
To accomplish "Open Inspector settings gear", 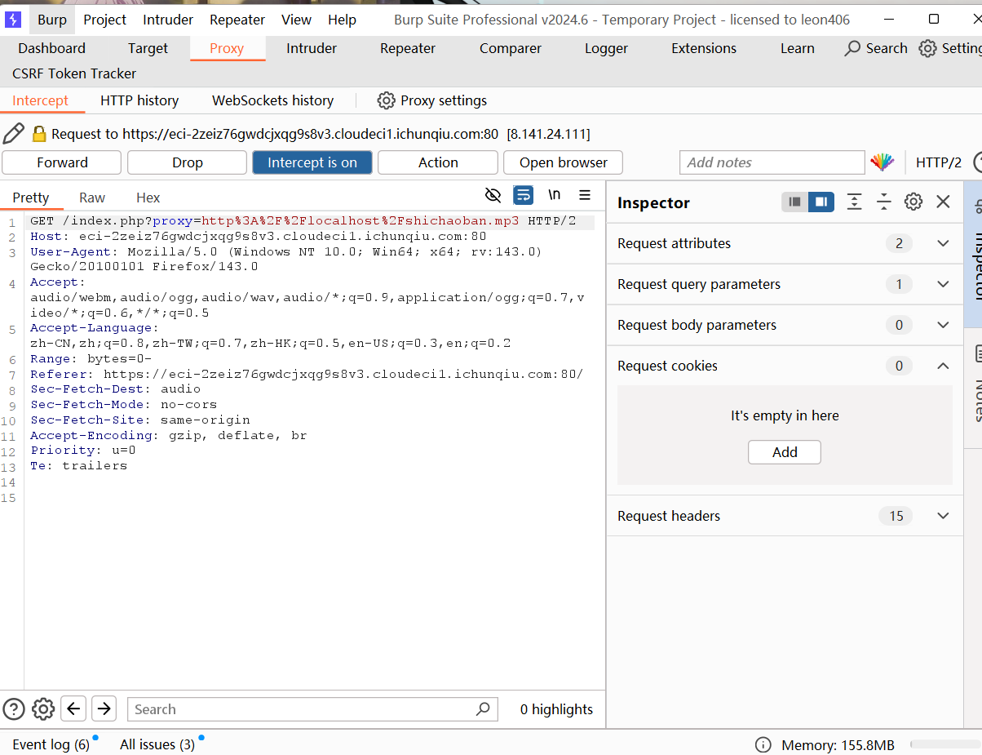I will click(x=913, y=202).
